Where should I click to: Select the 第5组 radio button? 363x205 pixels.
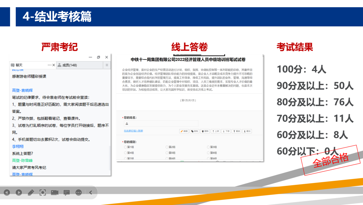coord(167,153)
